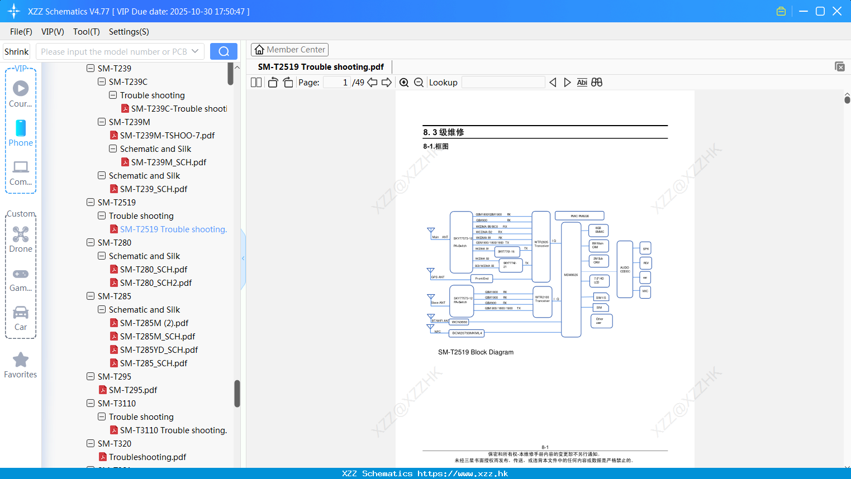Click the page number field
Image resolution: width=851 pixels, height=479 pixels.
pyautogui.click(x=337, y=82)
